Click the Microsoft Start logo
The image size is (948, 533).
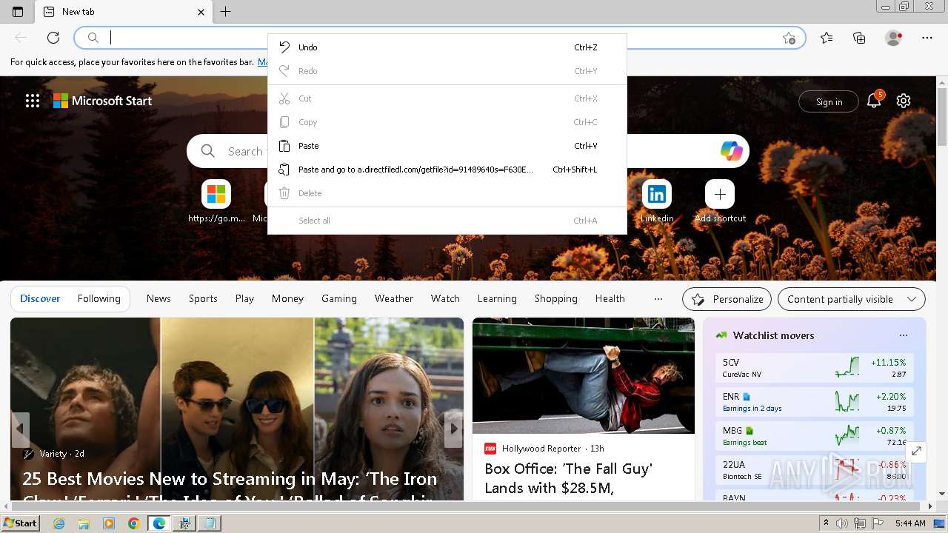pyautogui.click(x=102, y=101)
